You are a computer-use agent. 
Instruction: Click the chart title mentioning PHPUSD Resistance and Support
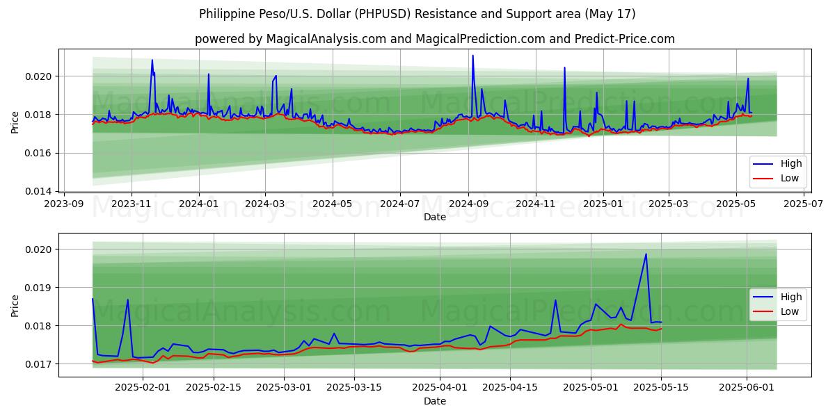[x=417, y=14]
